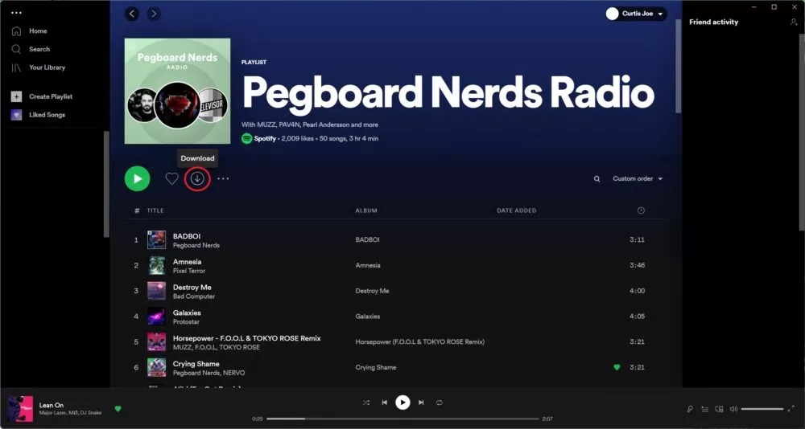The image size is (805, 429).
Task: Select the Horsepower F.O.O.L & TOKYO ROSE Remix track
Action: [x=247, y=338]
